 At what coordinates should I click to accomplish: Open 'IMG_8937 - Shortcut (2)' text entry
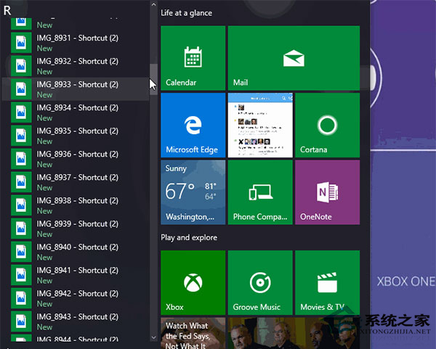coord(78,178)
